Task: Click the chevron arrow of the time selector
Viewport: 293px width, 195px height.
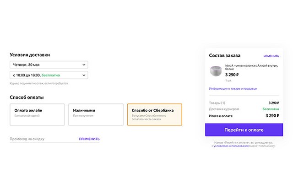Action: tap(83, 75)
